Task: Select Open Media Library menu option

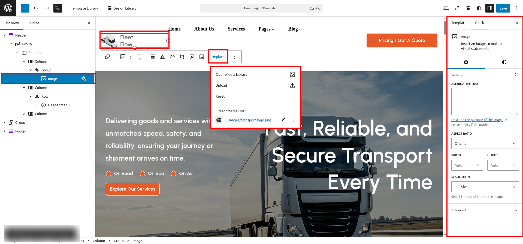Action: tap(231, 74)
